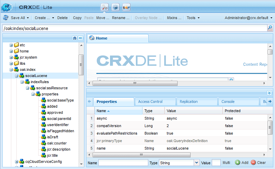Expand the home folder node
Image resolution: width=275 pixels, height=169 pixels.
11,51
